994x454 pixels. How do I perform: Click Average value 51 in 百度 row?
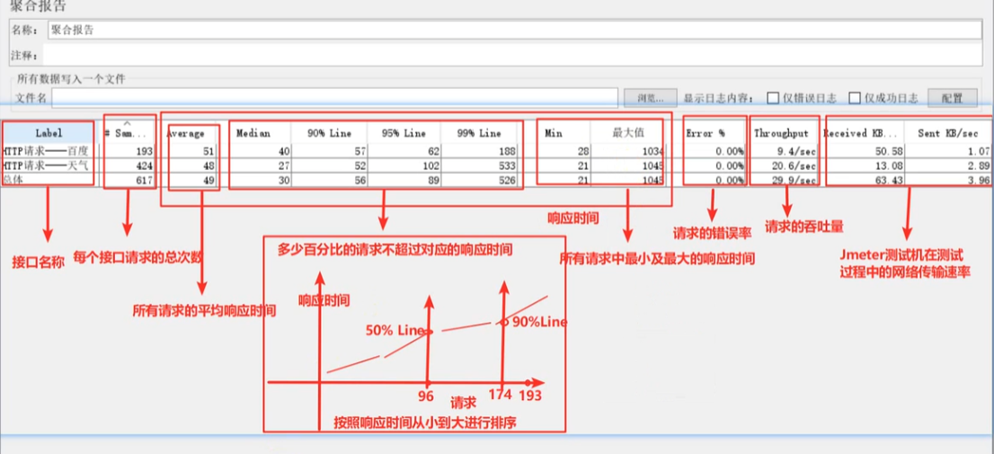pos(209,152)
